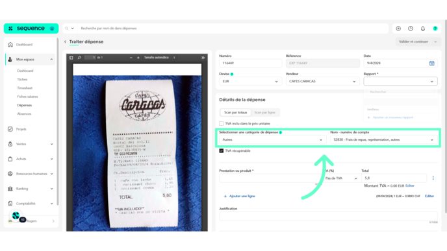The image size is (447, 251).
Task: Select Scan par ligne mode
Action: [x=264, y=112]
